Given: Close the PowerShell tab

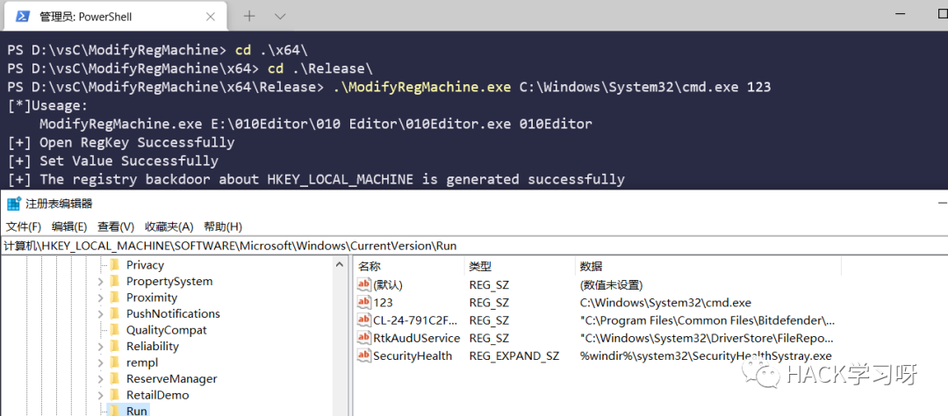Looking at the screenshot, I should pos(211,17).
